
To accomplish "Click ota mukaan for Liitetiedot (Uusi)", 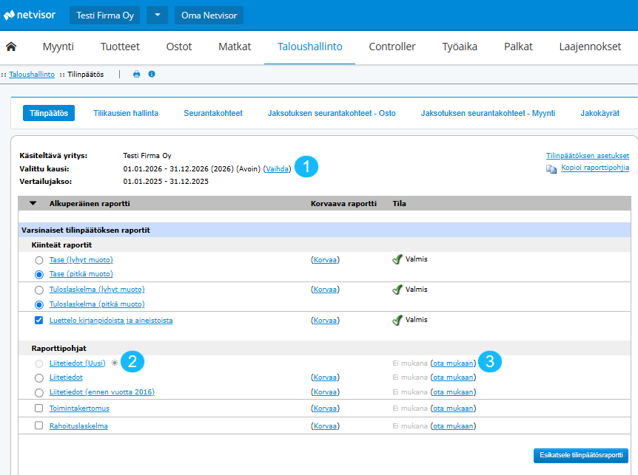I will click(x=453, y=363).
